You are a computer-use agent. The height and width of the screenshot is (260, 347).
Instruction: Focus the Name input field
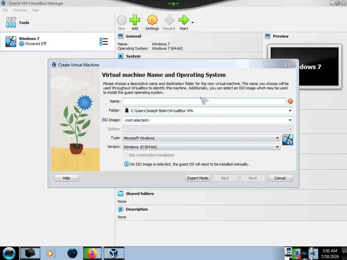(x=204, y=101)
